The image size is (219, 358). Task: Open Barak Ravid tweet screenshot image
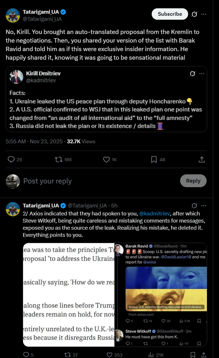coord(161,295)
